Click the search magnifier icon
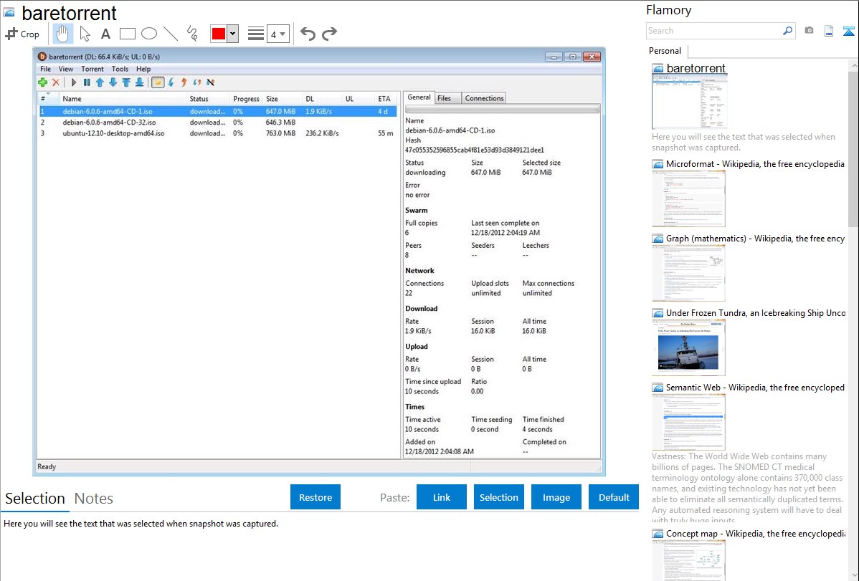The width and height of the screenshot is (859, 581). coord(787,31)
